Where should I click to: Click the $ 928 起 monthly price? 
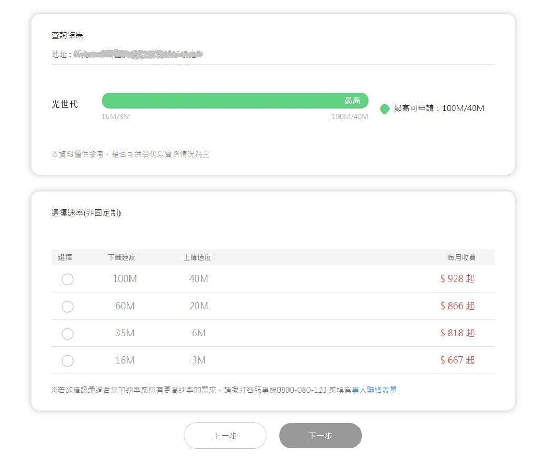point(457,279)
